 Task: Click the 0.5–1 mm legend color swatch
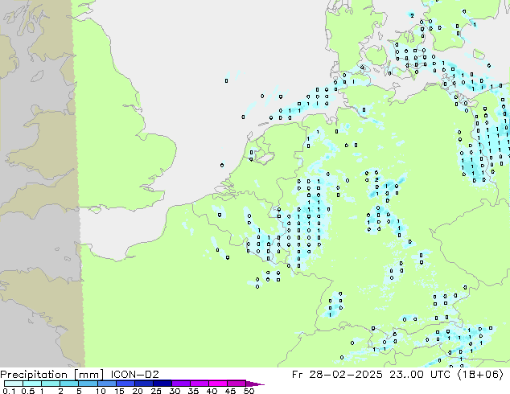click(32, 384)
